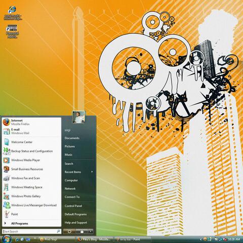Expand quick launch overflow chevron
This screenshot has height=243, width=243.
[x=35, y=238]
